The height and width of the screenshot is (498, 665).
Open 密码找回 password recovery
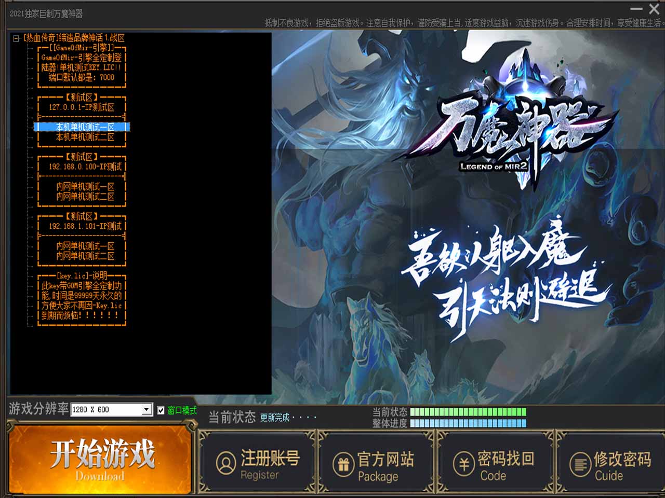coord(495,462)
